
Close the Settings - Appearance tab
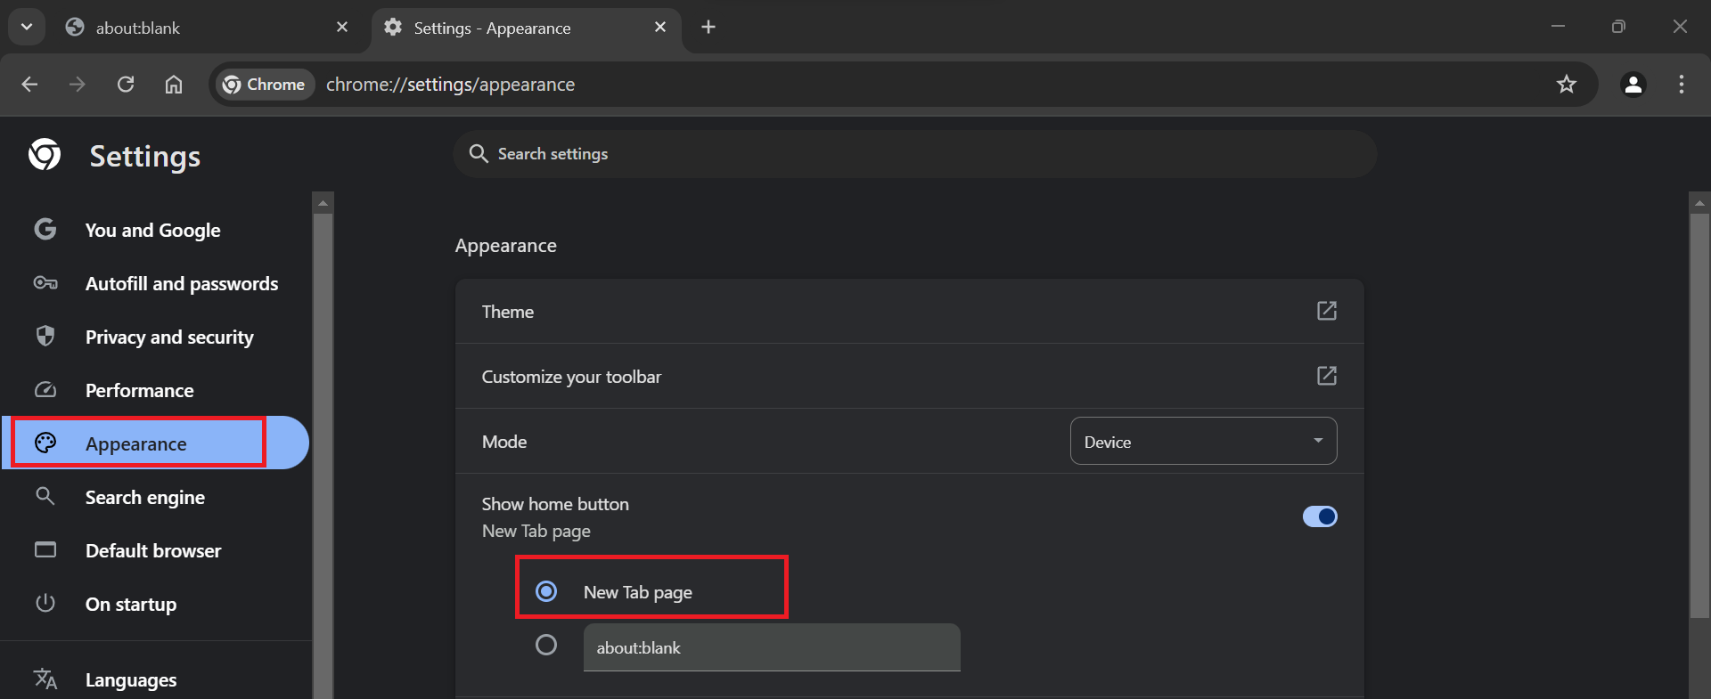tap(660, 28)
